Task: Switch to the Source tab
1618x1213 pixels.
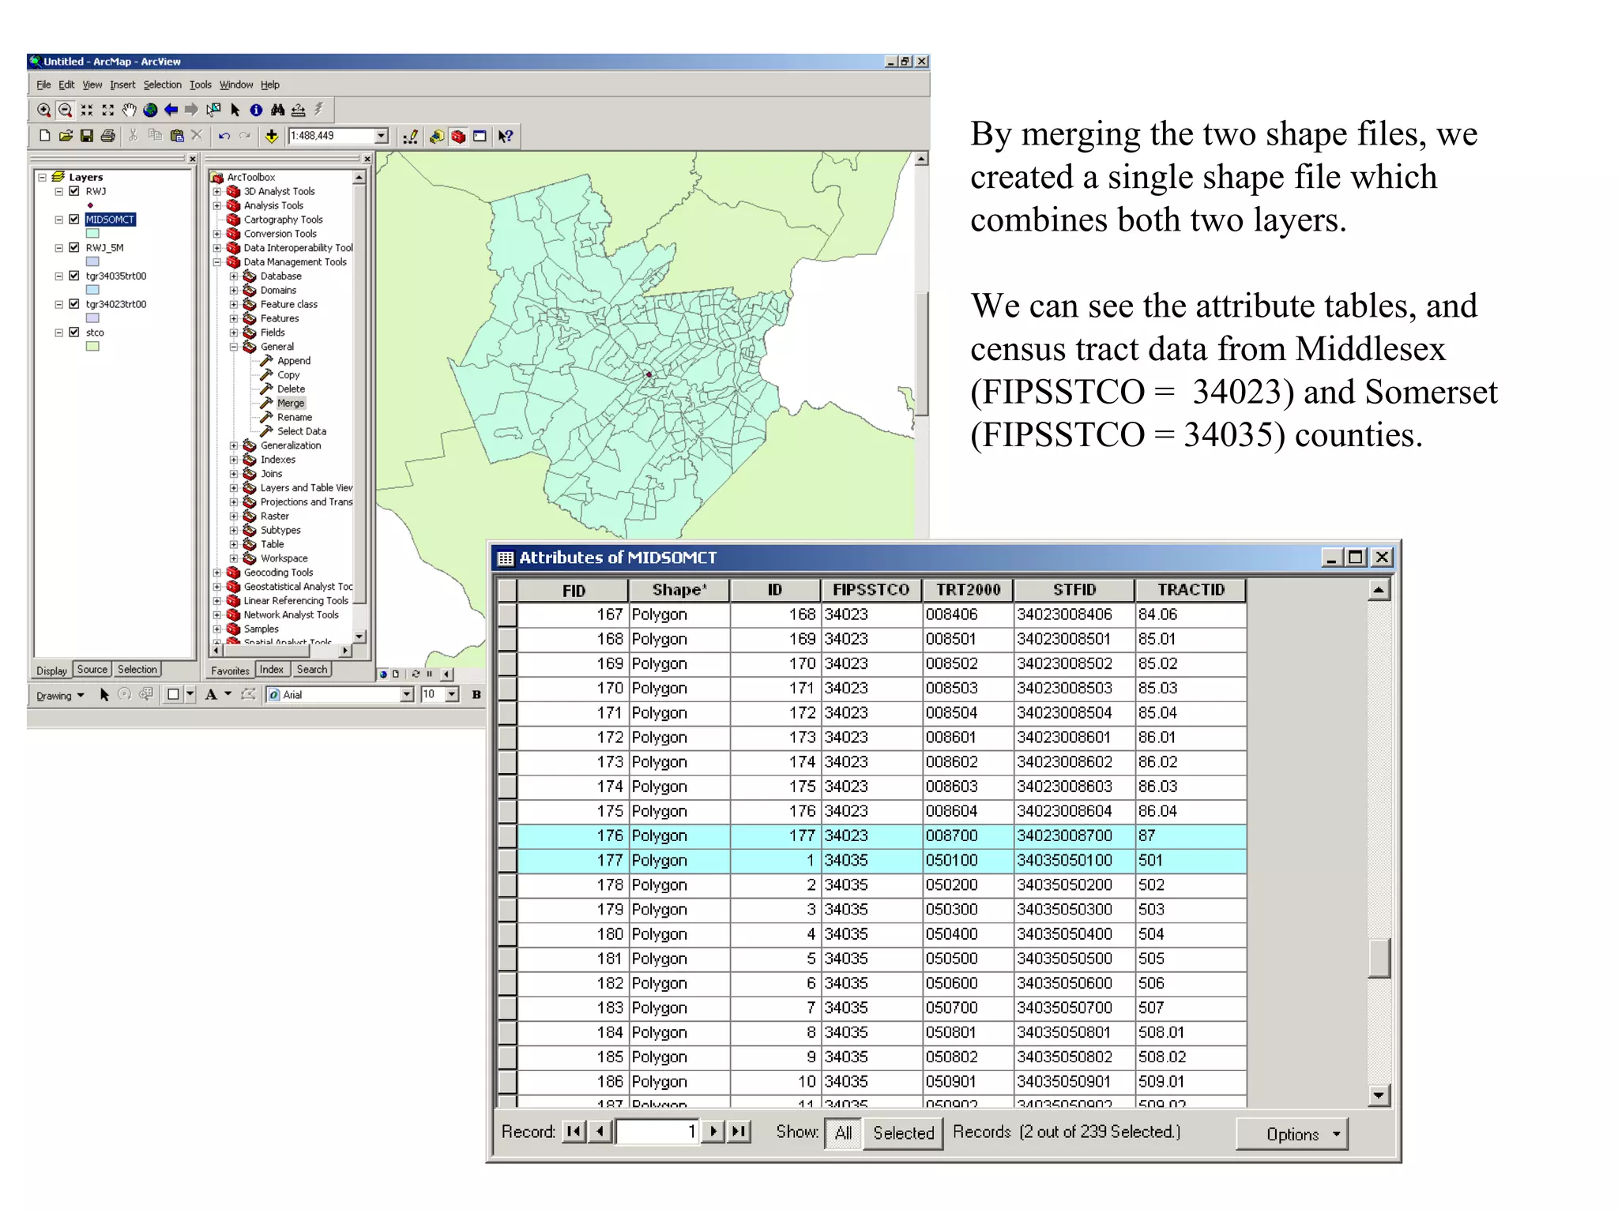Action: coord(92,670)
